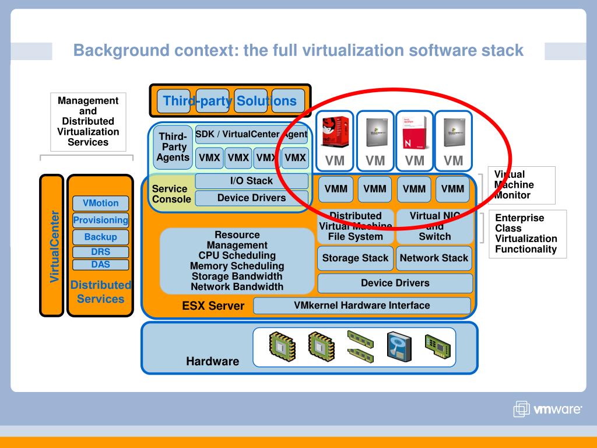Click the Service Console label

171,194
